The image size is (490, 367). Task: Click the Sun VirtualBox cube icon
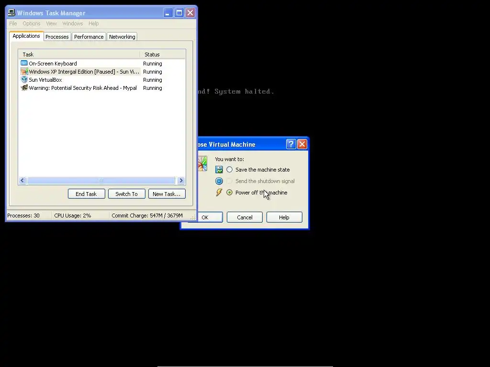(24, 80)
